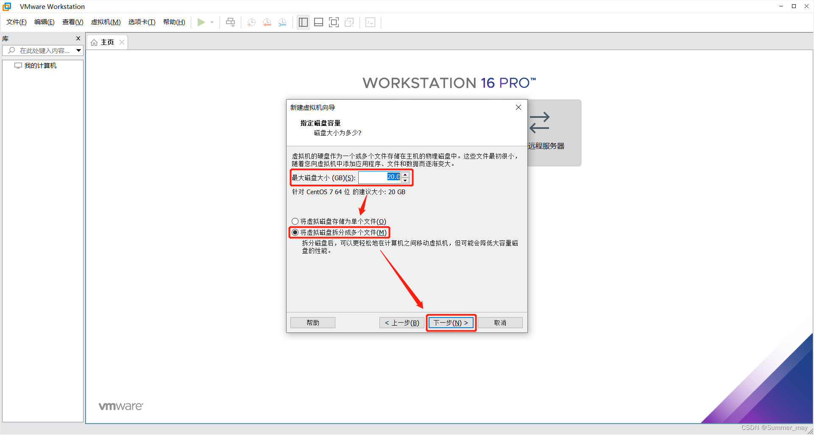
Task: Close the 主页 tab
Action: tap(122, 42)
